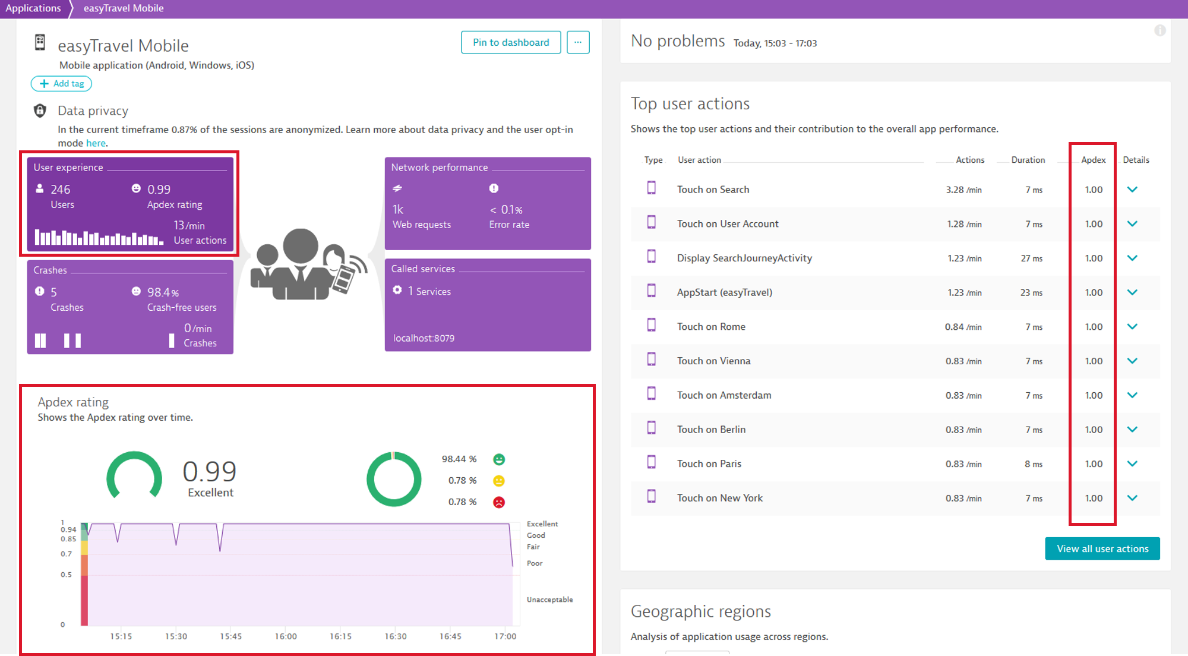The image size is (1188, 656).
Task: Click the Called services gear icon
Action: pos(398,291)
